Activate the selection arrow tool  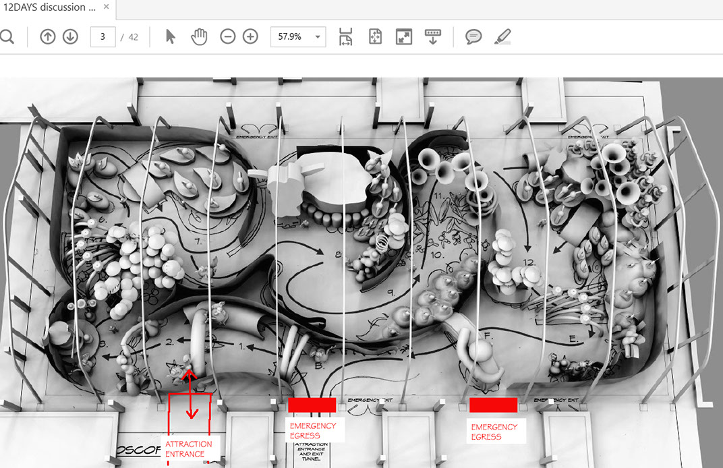tap(170, 37)
